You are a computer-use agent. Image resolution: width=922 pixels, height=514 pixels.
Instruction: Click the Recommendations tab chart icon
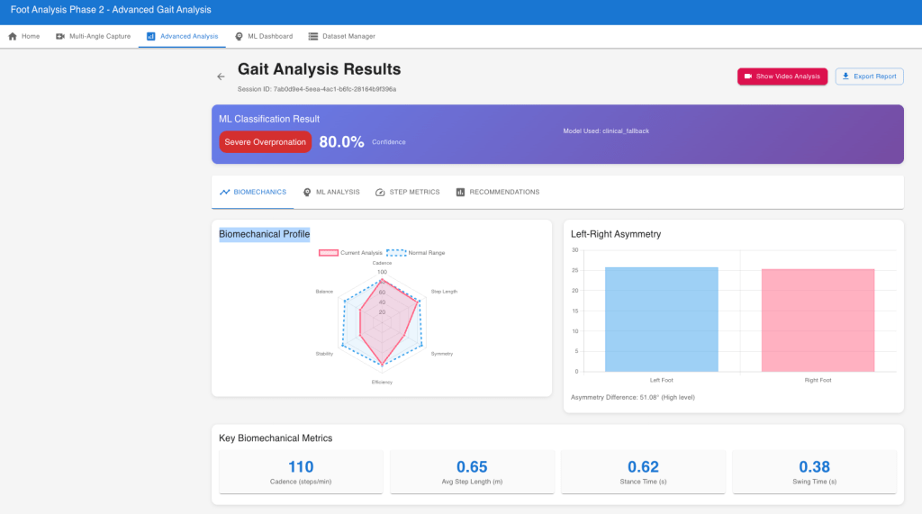460,192
